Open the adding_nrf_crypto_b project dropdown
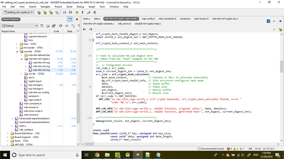Image resolution: width=284 pixels, height=159 pixels. pos(18,12)
